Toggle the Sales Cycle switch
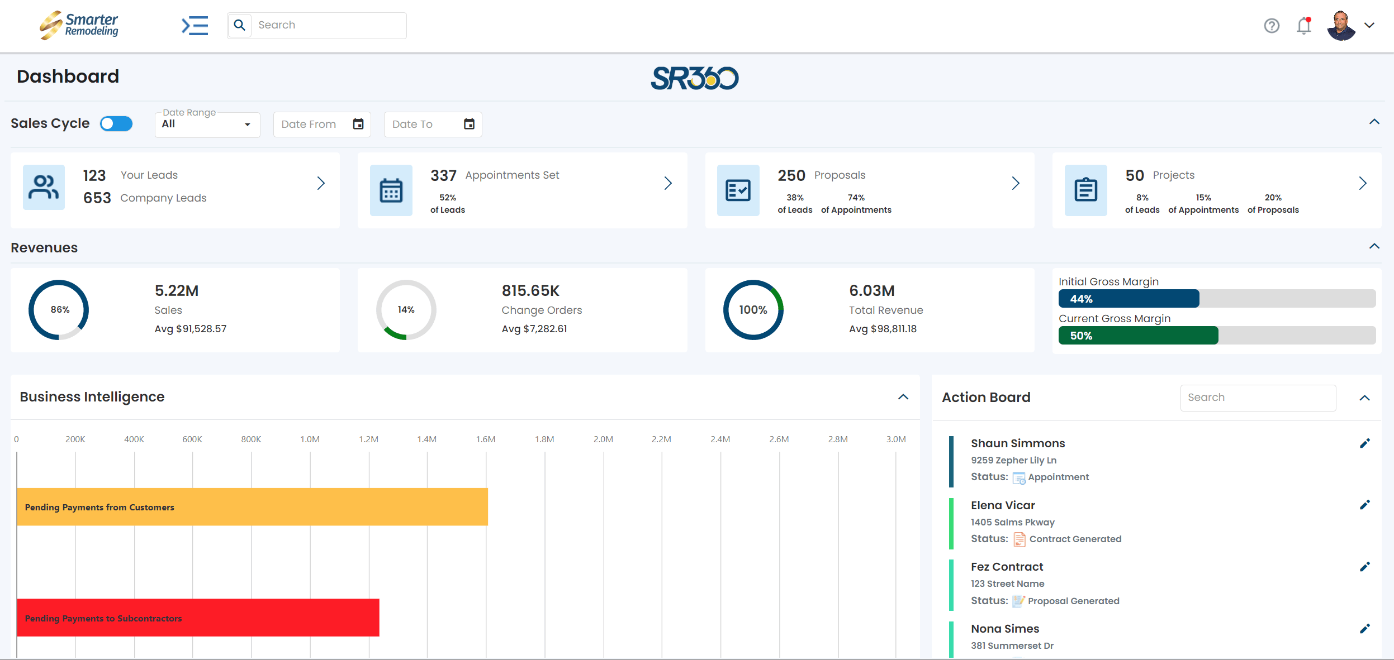 pos(116,123)
